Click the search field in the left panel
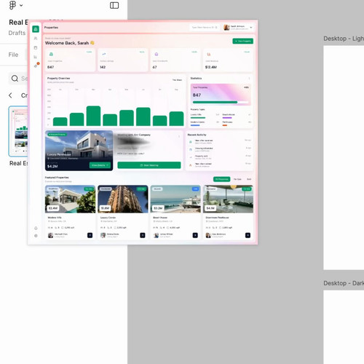 click(x=18, y=79)
